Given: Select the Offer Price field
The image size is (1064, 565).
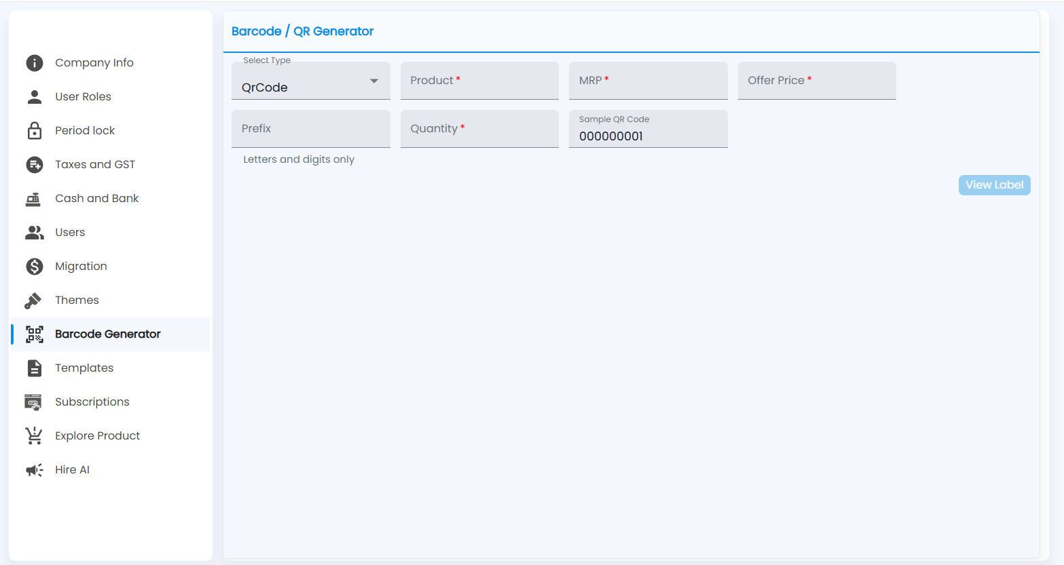Looking at the screenshot, I should 817,81.
